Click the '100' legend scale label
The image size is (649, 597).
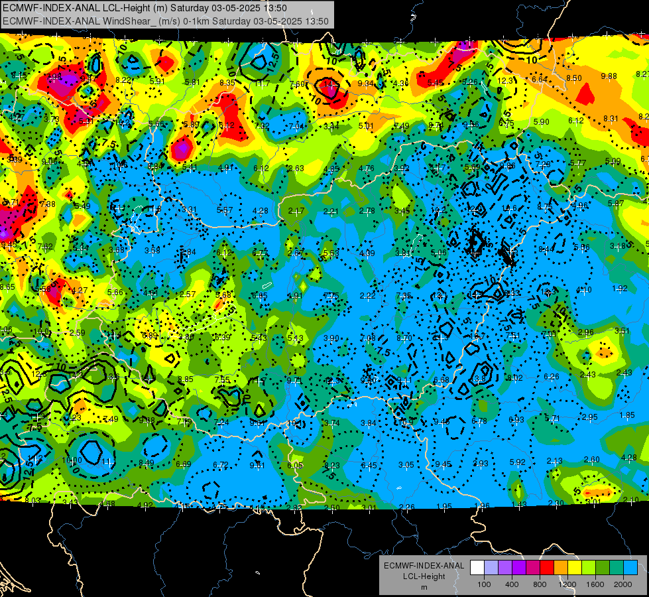484,584
